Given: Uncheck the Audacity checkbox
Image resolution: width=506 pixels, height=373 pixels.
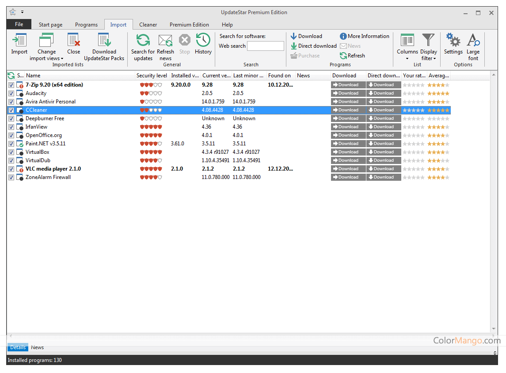Looking at the screenshot, I should pos(11,93).
